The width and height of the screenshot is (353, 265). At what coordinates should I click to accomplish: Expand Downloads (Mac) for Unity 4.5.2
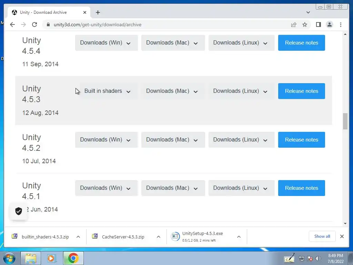[173, 140]
